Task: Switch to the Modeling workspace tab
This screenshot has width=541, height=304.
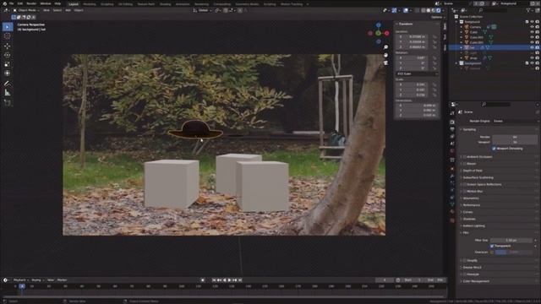Action: (x=90, y=4)
